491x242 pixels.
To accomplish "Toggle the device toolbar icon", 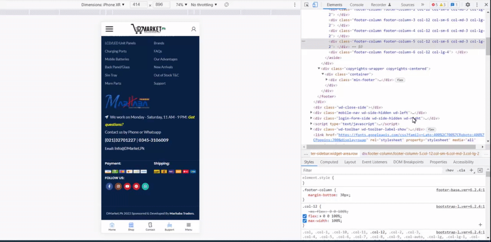I will click(315, 5).
